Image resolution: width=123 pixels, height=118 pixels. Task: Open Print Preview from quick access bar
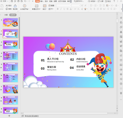tap(22, 1)
